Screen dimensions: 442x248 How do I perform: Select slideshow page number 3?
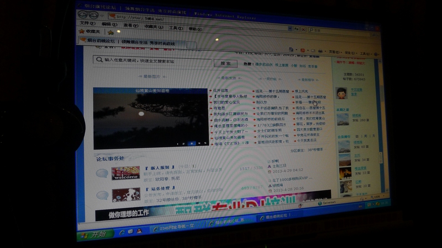pos(192,143)
